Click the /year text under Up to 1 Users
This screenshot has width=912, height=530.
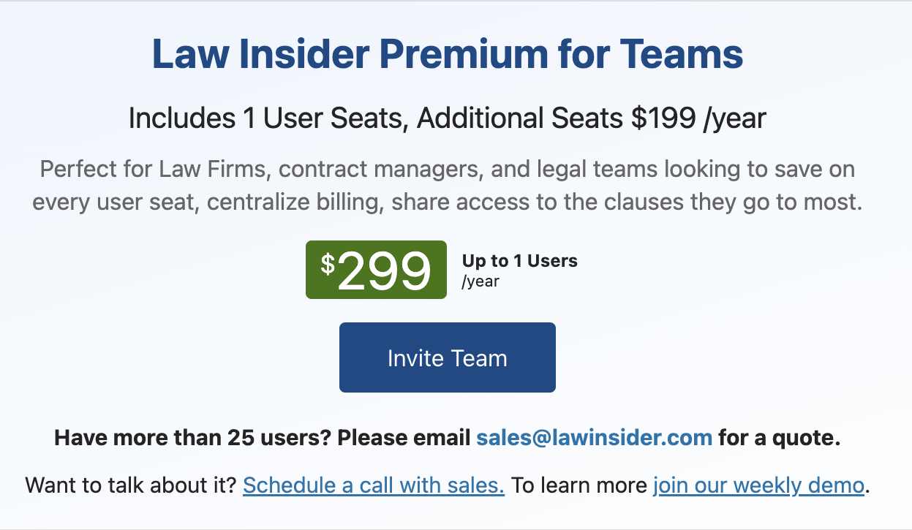pos(481,281)
